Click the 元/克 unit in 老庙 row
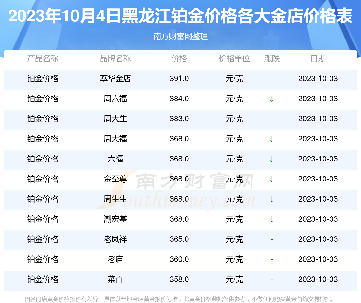361x303 pixels. pos(234,259)
